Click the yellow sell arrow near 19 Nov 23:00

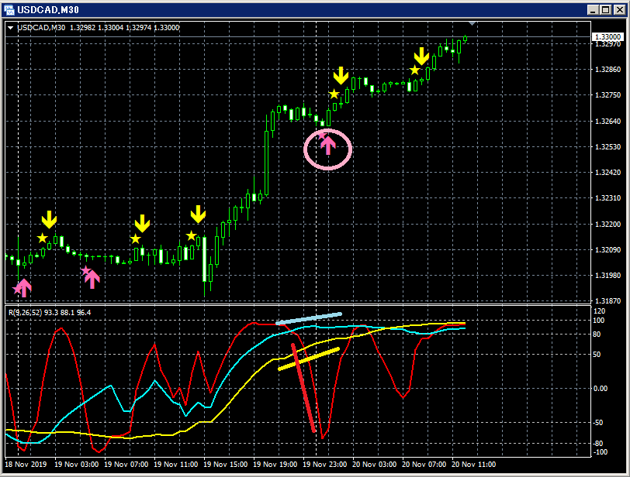click(x=341, y=76)
